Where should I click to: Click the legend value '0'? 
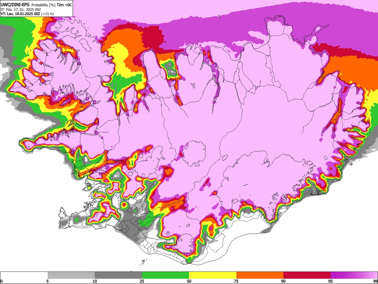pyautogui.click(x=1, y=281)
